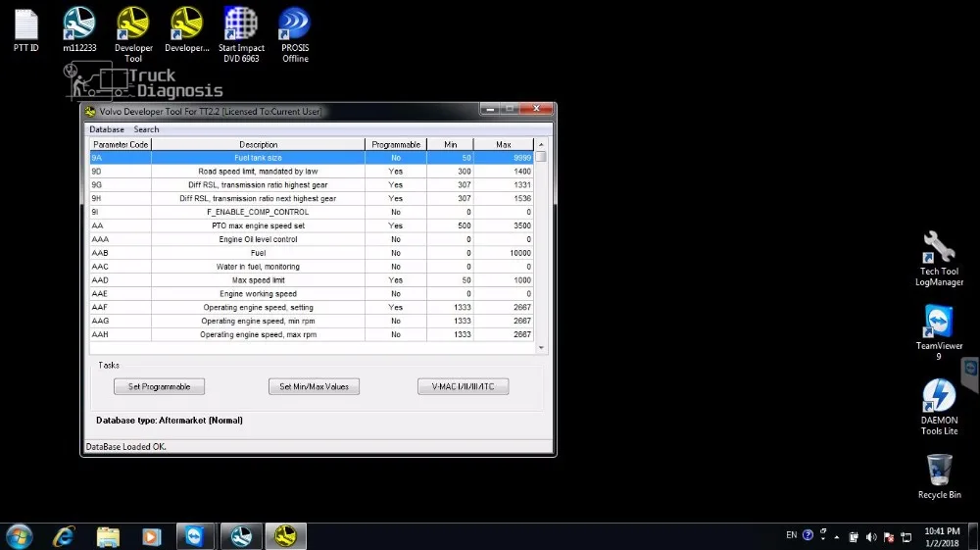Open network connection tray icon

tap(906, 537)
